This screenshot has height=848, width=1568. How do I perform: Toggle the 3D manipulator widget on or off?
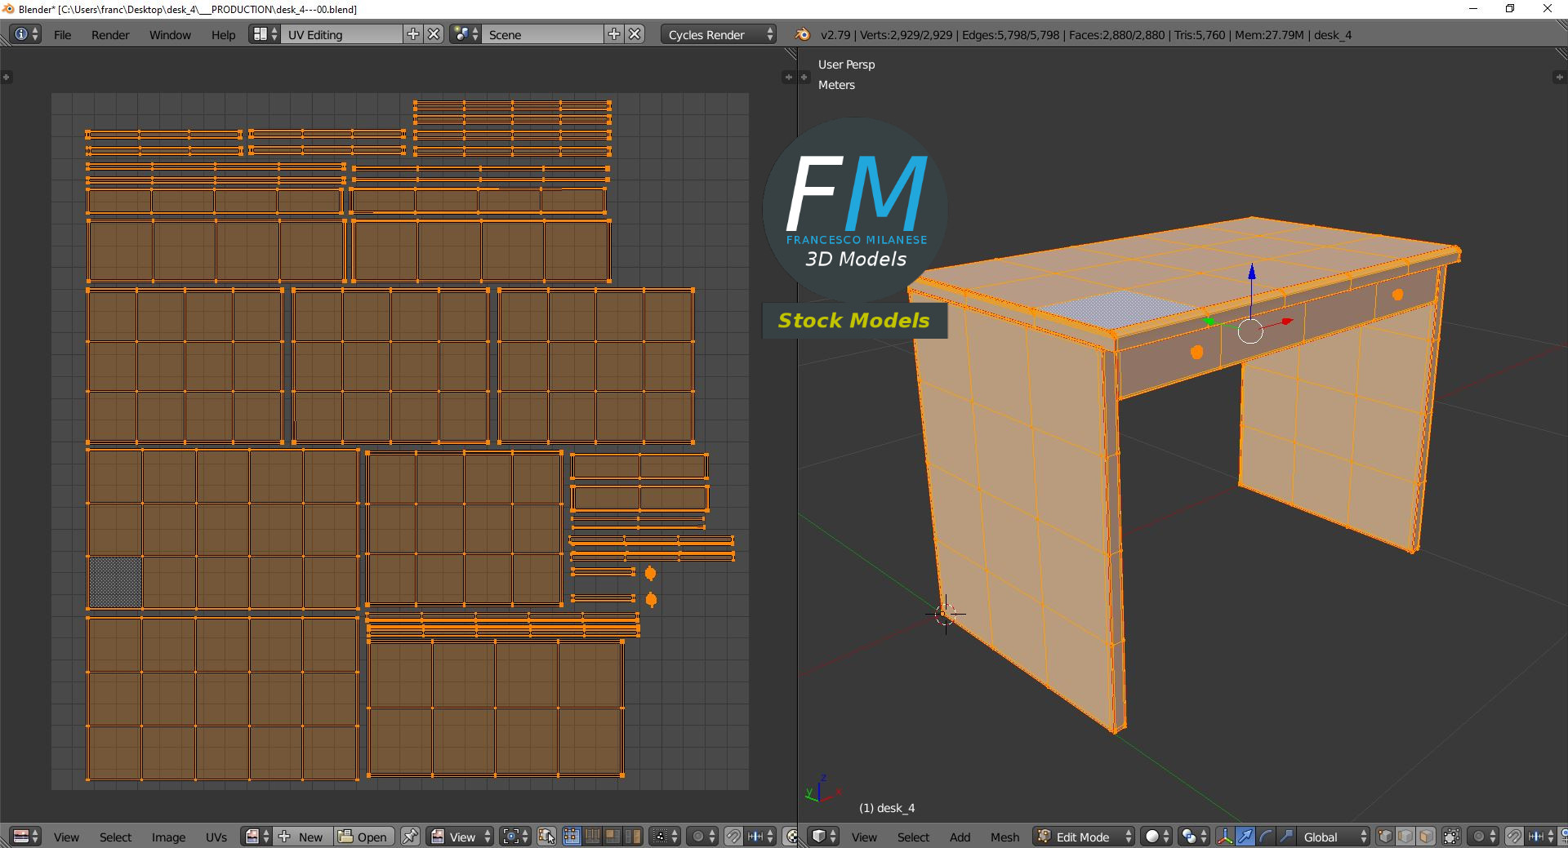pyautogui.click(x=1224, y=837)
